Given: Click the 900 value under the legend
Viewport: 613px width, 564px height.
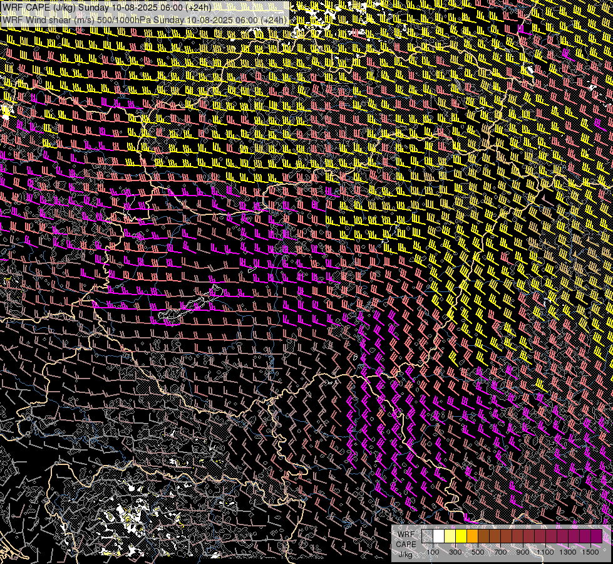Looking at the screenshot, I should (x=523, y=552).
